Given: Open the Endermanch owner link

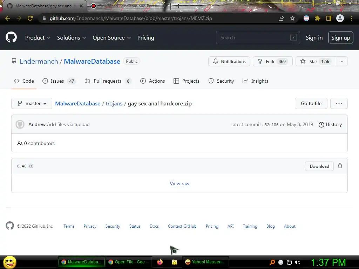Looking at the screenshot, I should pyautogui.click(x=39, y=61).
